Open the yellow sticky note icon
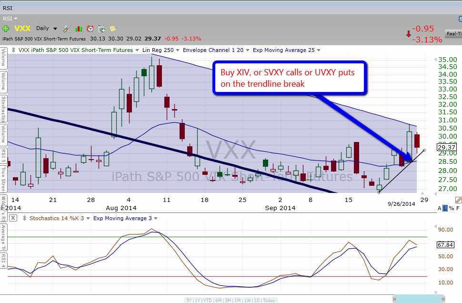The width and height of the screenshot is (462, 303). tap(113, 29)
